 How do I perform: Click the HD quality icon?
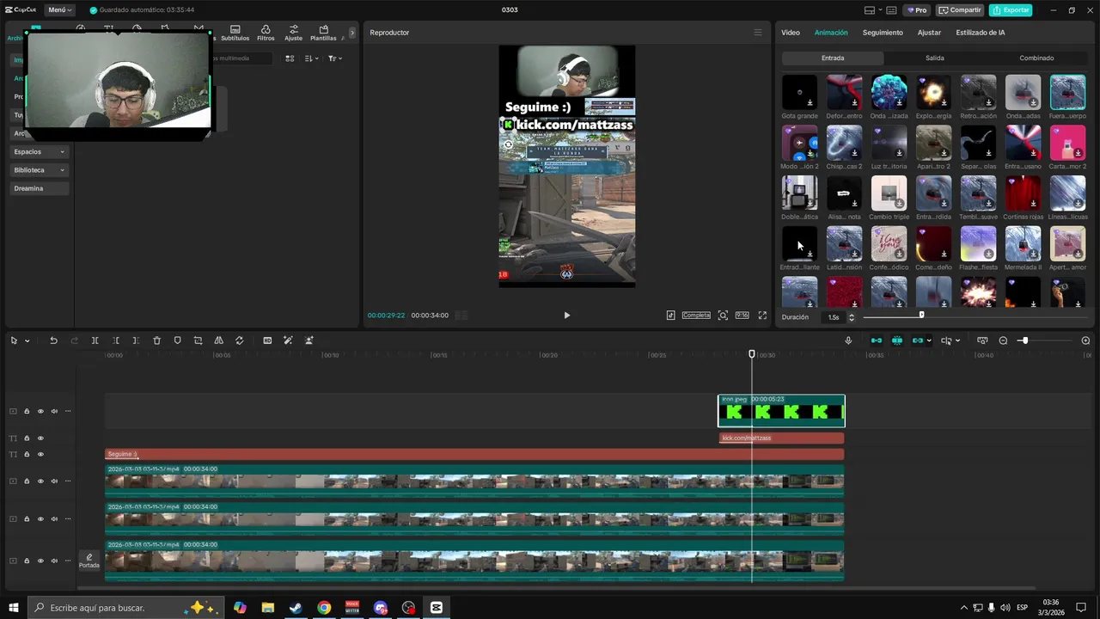coord(267,340)
